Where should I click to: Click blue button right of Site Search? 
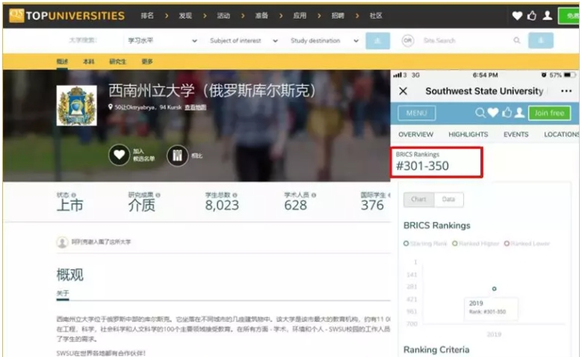pyautogui.click(x=541, y=40)
